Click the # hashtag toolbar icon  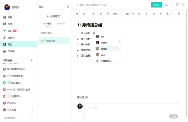[x=101, y=14]
